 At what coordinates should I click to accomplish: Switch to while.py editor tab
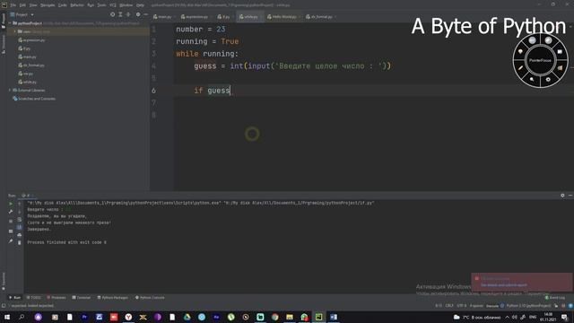[249, 17]
